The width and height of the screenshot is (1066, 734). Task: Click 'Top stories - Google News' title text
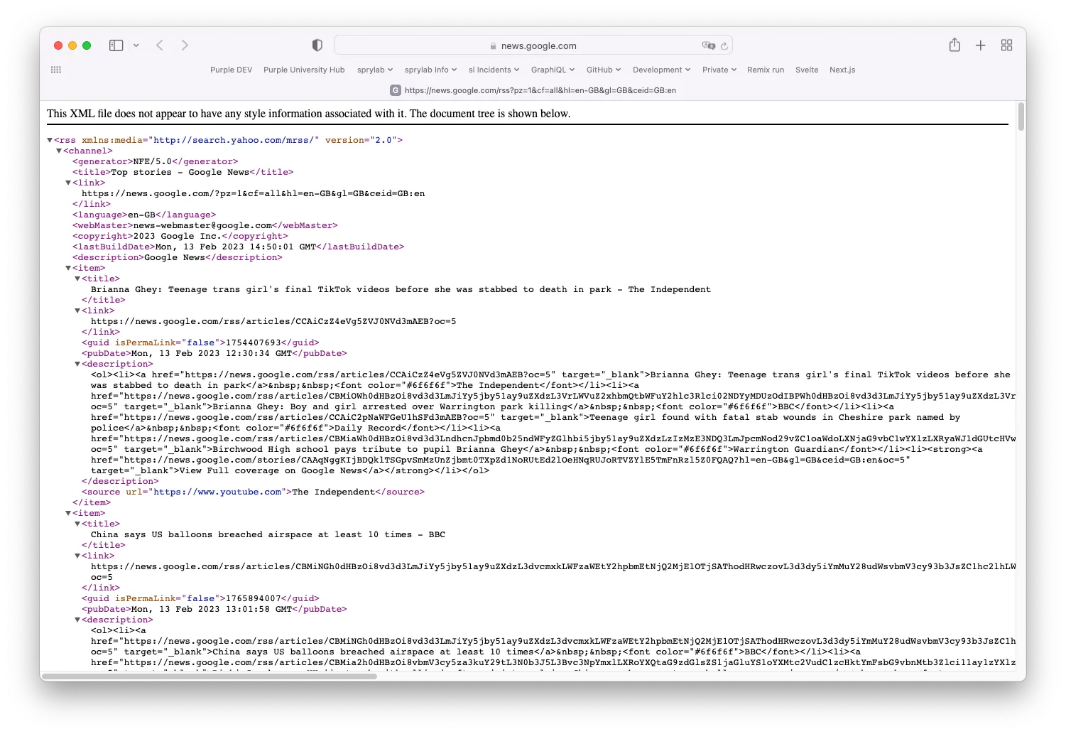(x=180, y=172)
